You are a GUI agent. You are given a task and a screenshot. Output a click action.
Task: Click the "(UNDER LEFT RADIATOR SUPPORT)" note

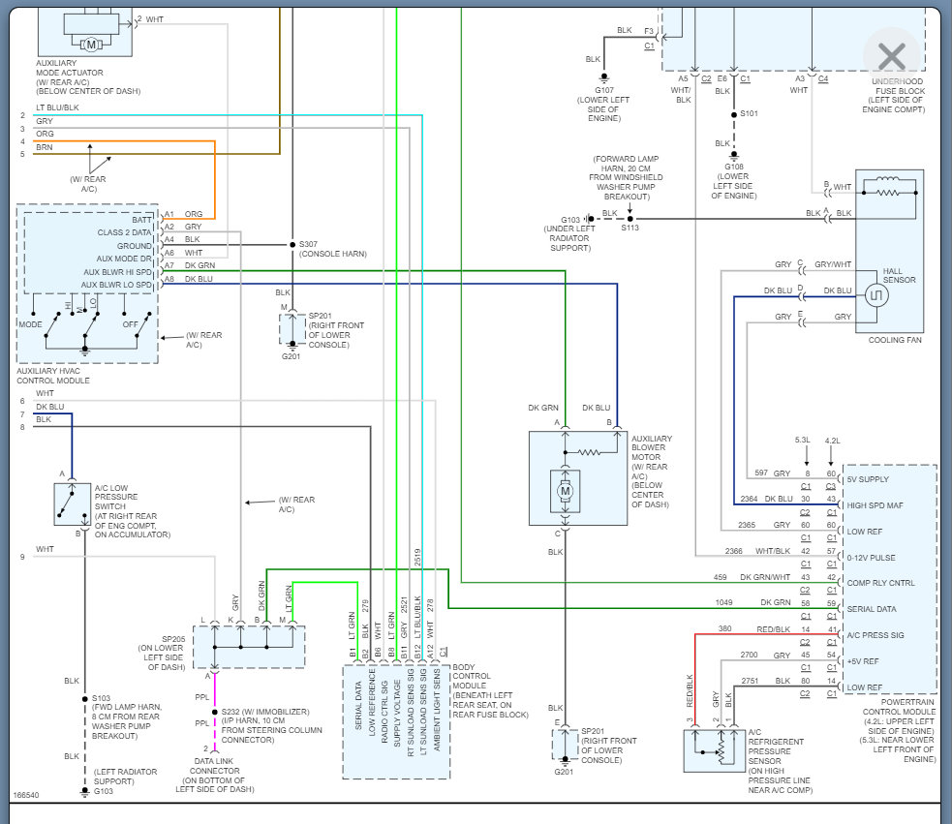(x=569, y=238)
